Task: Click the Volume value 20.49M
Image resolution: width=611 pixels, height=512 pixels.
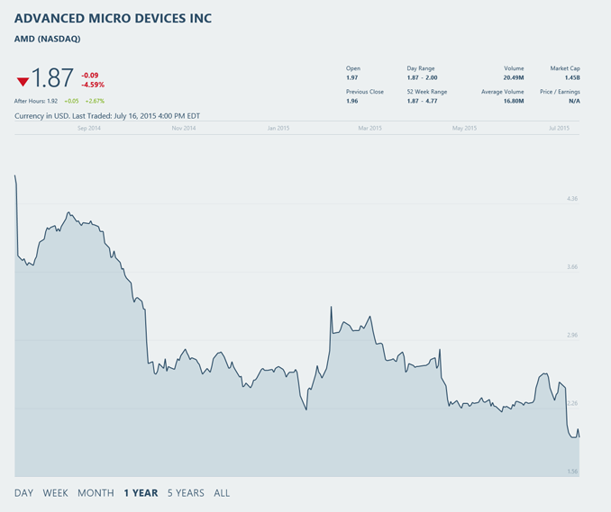Action: tap(514, 77)
